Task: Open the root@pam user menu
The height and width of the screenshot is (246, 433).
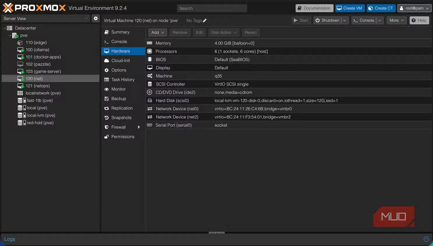Action: 414,8
